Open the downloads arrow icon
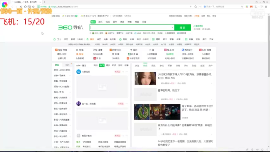This screenshot has width=270, height=152. tap(262, 7)
